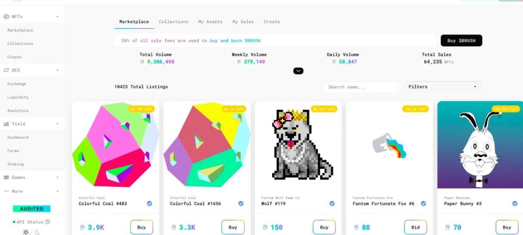The image size is (523, 235).
Task: Click verified badge beside Paper Bunny #3
Action: coord(515,204)
